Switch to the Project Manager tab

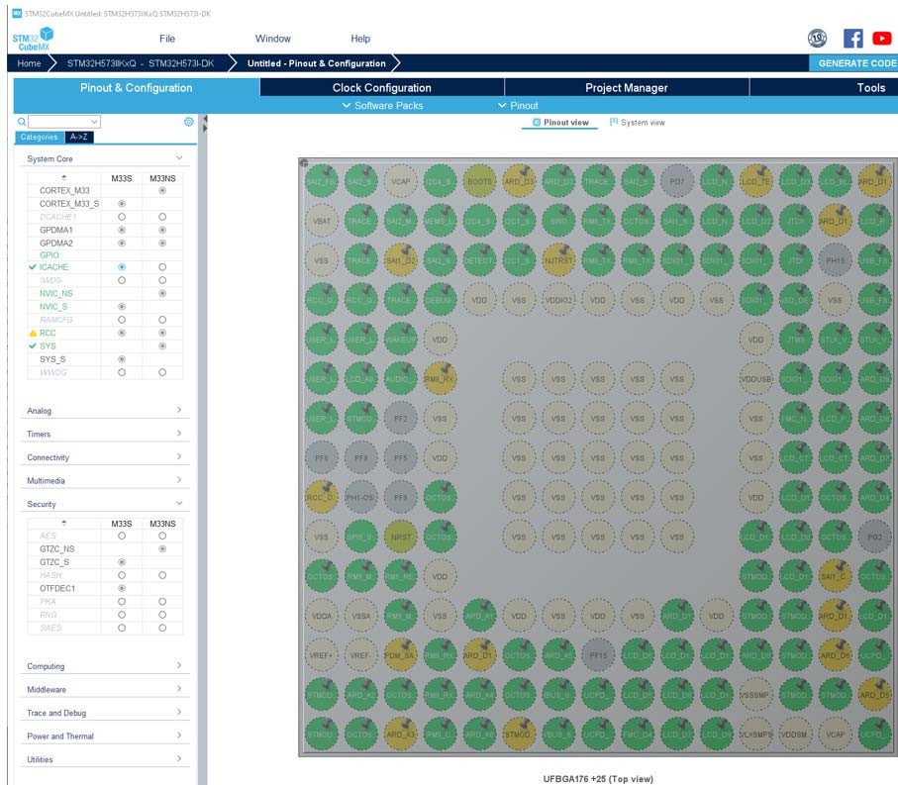(x=627, y=87)
